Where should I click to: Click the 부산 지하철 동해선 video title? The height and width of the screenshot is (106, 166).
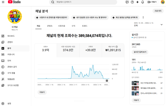(x=149, y=83)
